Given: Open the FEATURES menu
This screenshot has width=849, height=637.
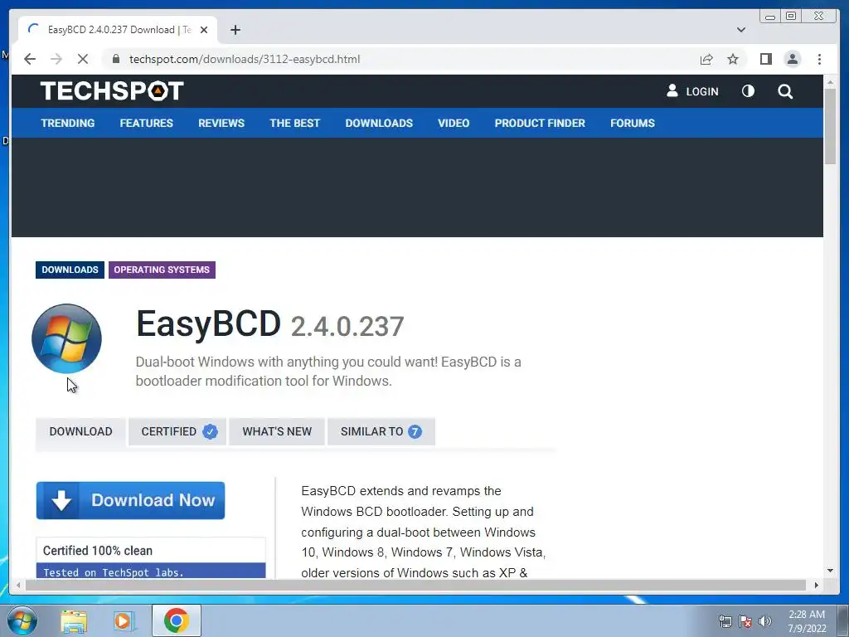Looking at the screenshot, I should (x=146, y=123).
